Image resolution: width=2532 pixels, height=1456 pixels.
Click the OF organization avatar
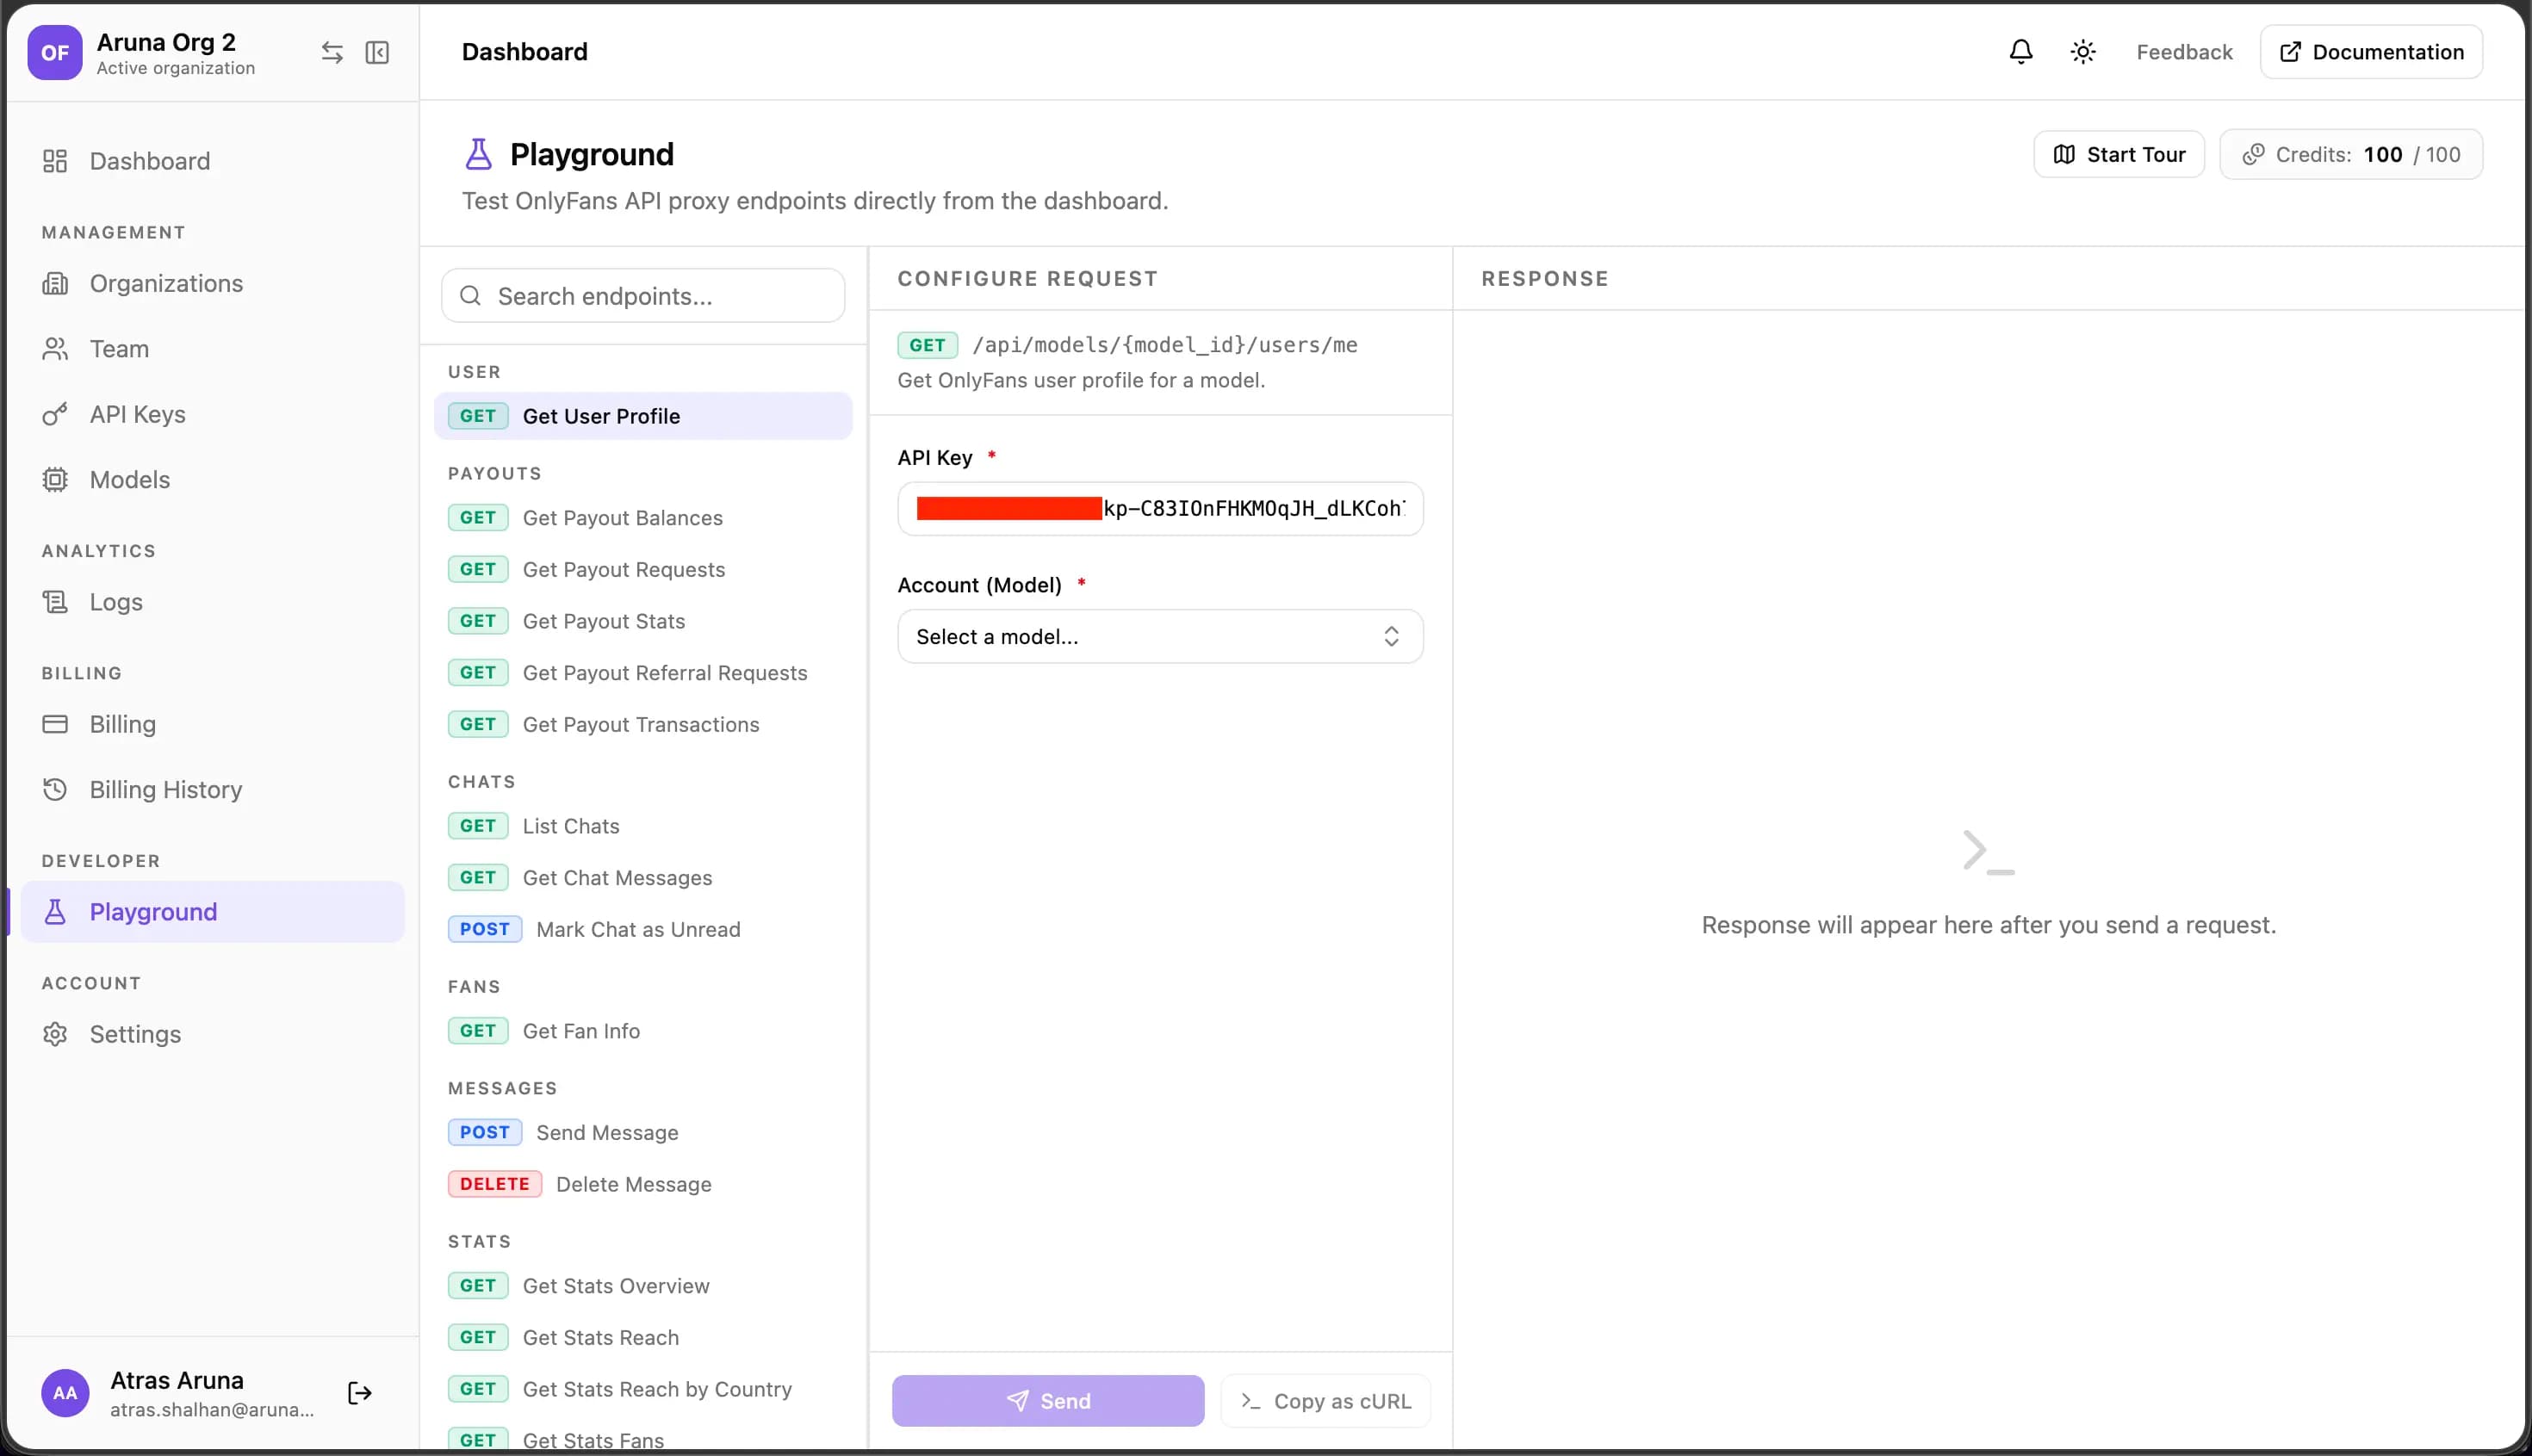(x=54, y=52)
